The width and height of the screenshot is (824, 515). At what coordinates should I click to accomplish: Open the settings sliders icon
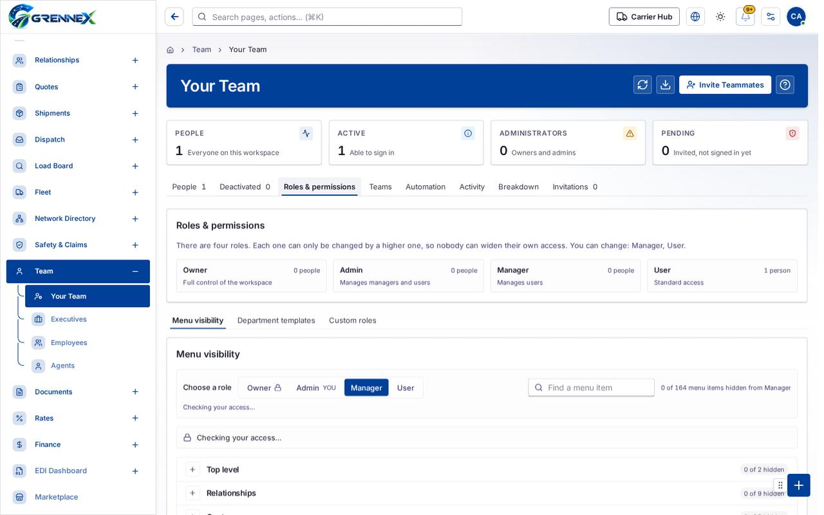[x=771, y=17]
